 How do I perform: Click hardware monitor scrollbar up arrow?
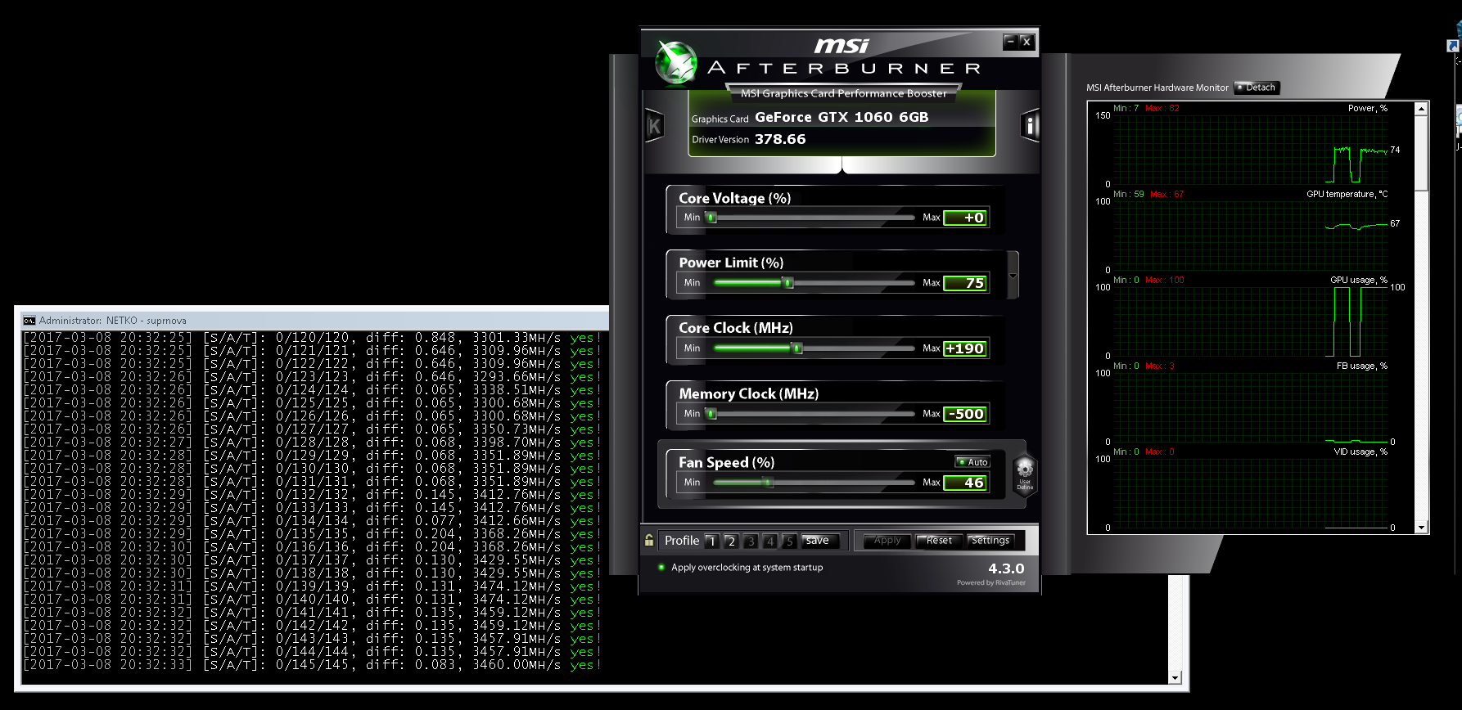(x=1421, y=109)
